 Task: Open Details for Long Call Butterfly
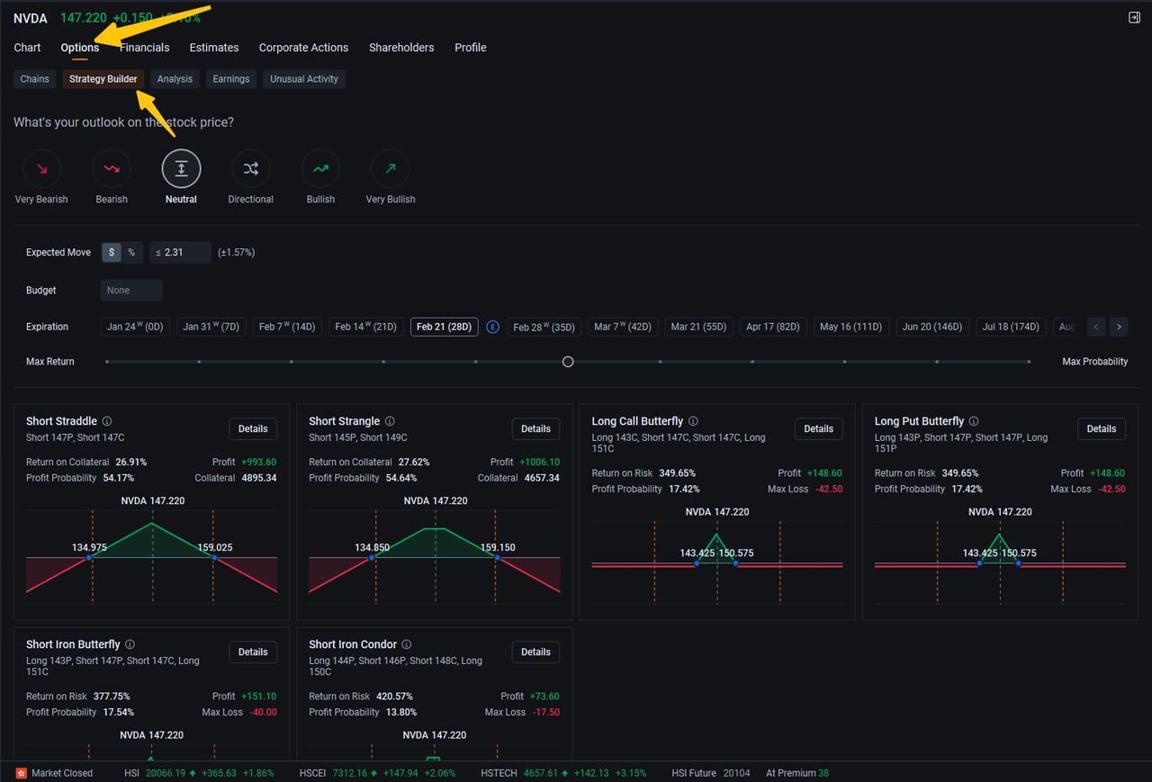click(x=819, y=429)
